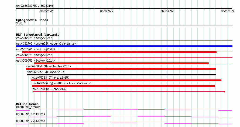Click ruler tick label 86283100
This screenshot has width=240, height=127.
(227, 11)
